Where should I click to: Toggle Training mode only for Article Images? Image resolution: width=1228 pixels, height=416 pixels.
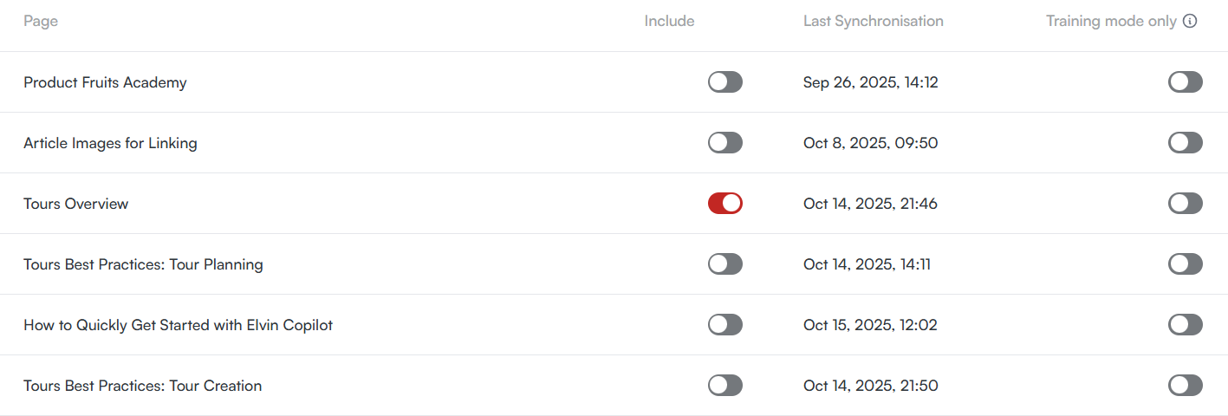(1185, 143)
